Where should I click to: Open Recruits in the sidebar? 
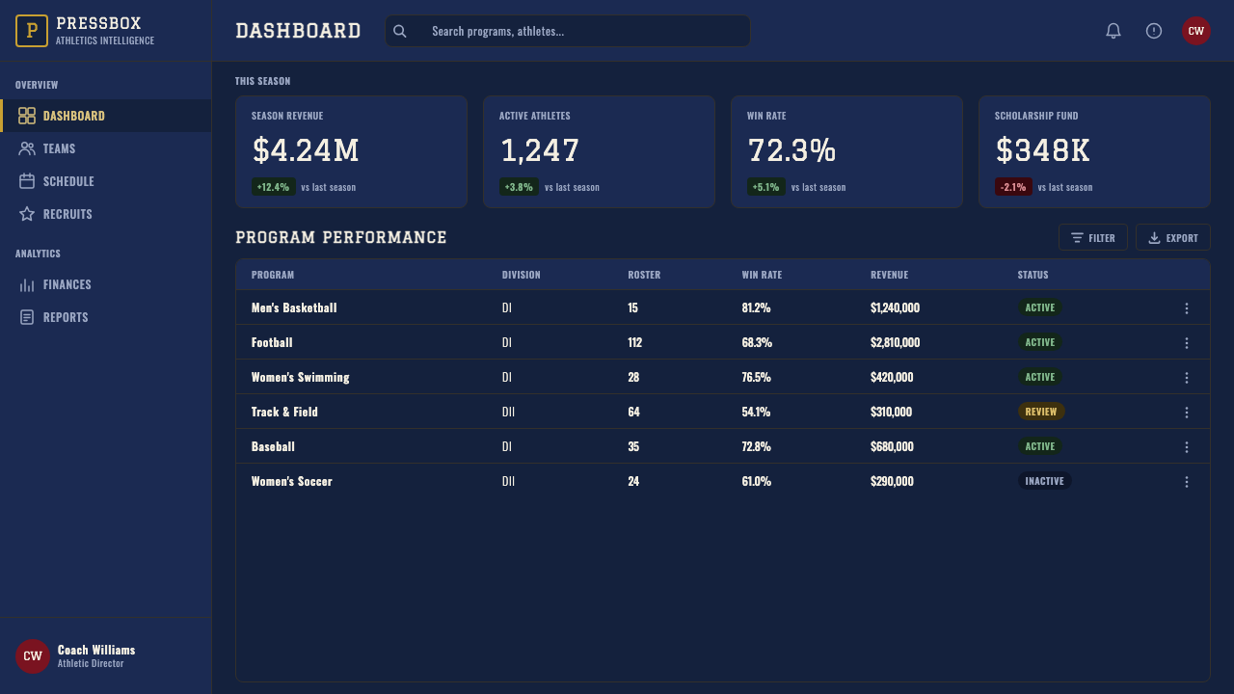tap(106, 214)
